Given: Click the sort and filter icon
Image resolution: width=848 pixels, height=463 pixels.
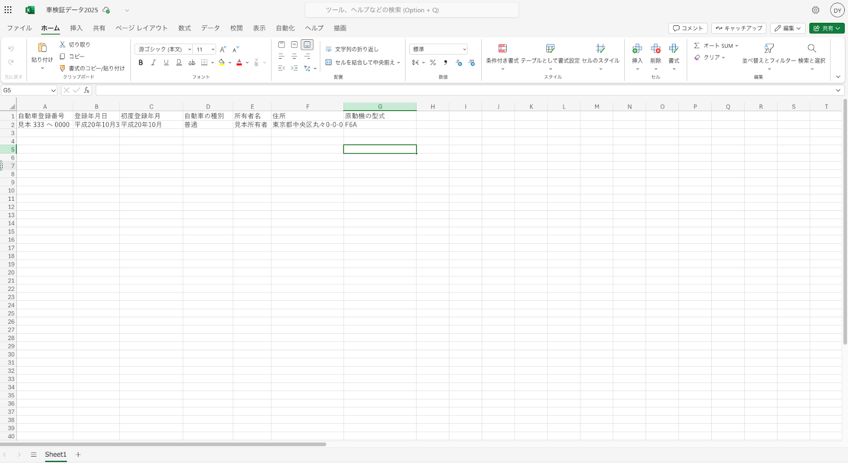Looking at the screenshot, I should 768,49.
